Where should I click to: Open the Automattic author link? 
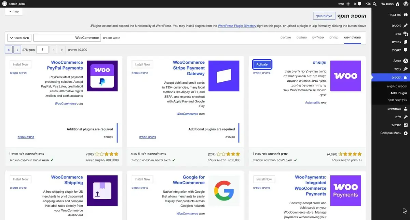point(312,103)
